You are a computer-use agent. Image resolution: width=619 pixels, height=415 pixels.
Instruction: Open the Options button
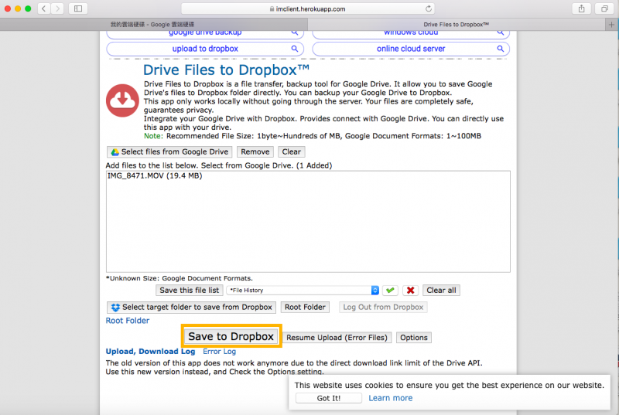tap(414, 338)
